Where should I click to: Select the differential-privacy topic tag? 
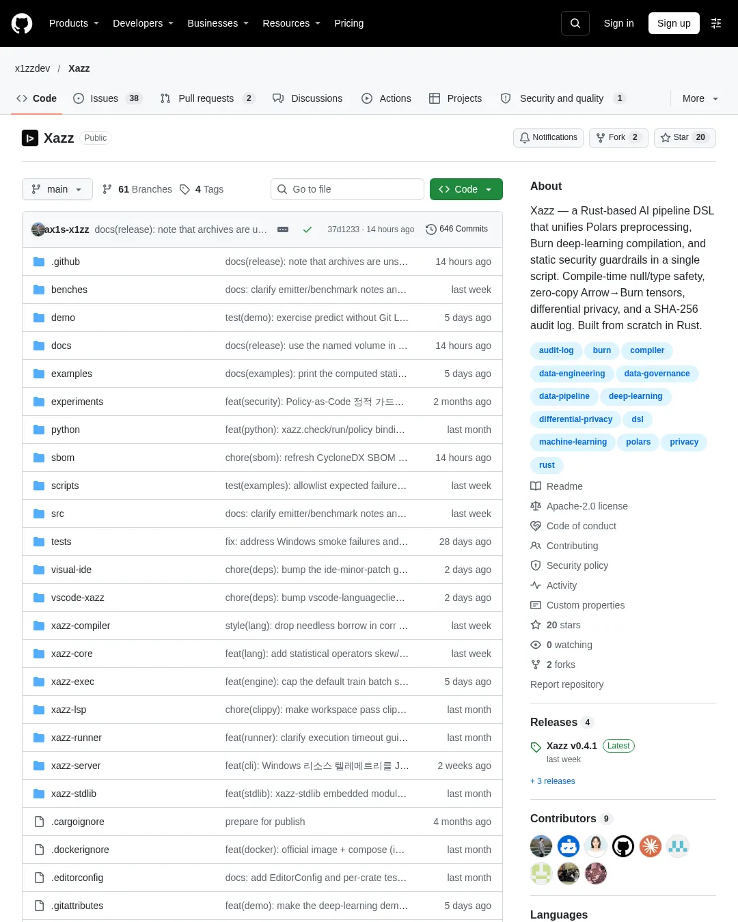pos(575,419)
